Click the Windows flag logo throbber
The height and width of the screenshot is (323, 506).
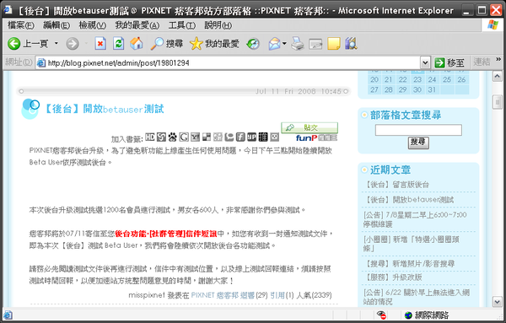tap(493, 24)
